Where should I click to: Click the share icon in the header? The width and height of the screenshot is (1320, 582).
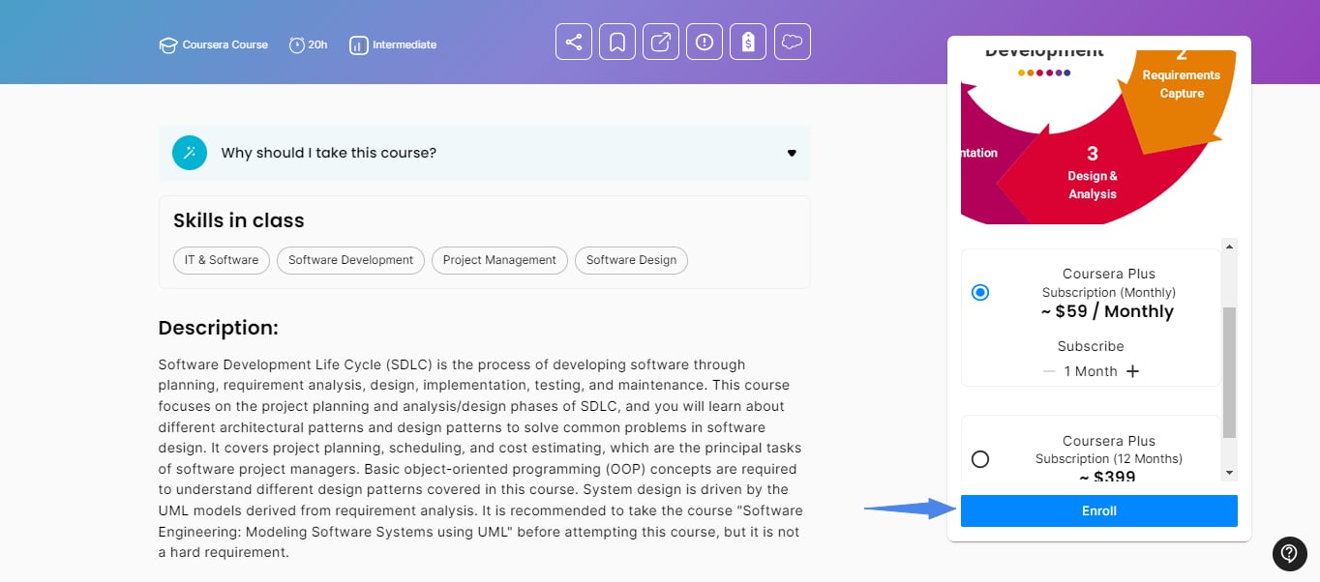pyautogui.click(x=574, y=42)
